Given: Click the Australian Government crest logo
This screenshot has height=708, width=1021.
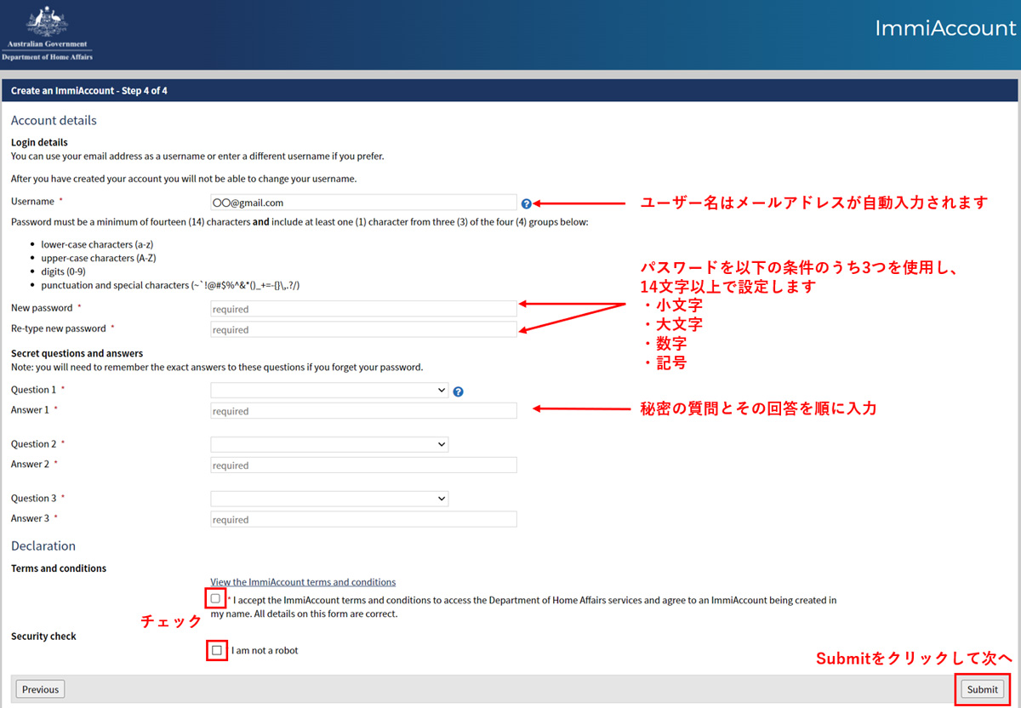Looking at the screenshot, I should [47, 34].
